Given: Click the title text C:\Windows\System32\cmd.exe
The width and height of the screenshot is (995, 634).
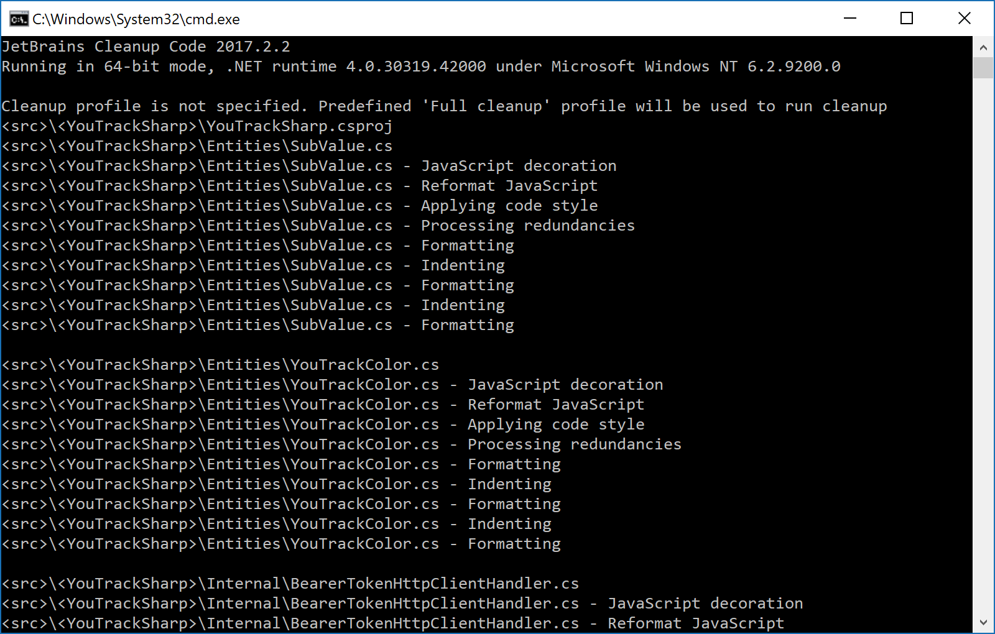Looking at the screenshot, I should (x=136, y=19).
